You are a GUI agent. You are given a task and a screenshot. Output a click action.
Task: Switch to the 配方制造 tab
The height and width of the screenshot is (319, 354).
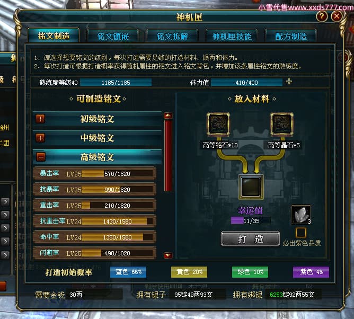[291, 36]
